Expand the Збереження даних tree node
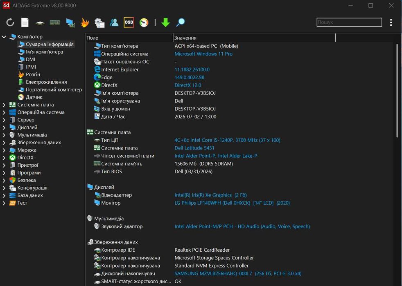The width and height of the screenshot is (402, 286). [4, 143]
